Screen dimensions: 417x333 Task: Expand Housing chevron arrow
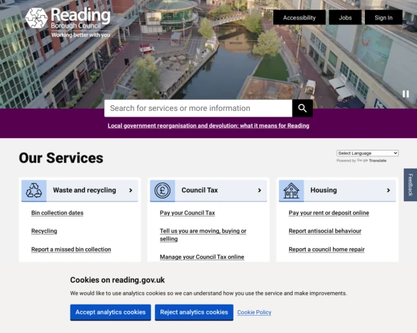point(389,190)
